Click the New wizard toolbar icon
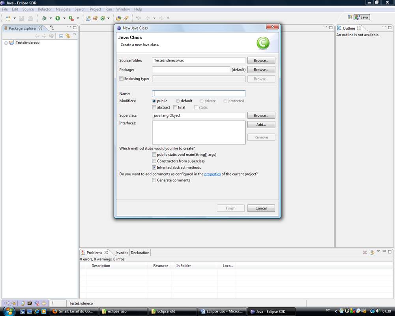Image resolution: width=395 pixels, height=316 pixels. [x=8, y=18]
